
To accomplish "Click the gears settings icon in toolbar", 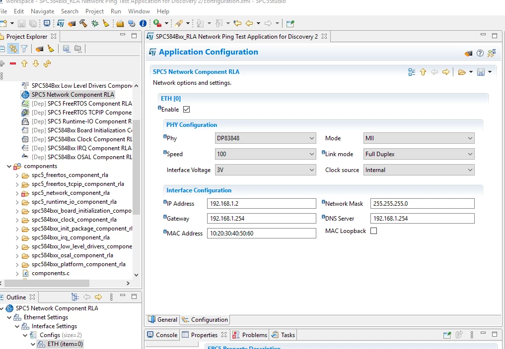I will pyautogui.click(x=132, y=23).
